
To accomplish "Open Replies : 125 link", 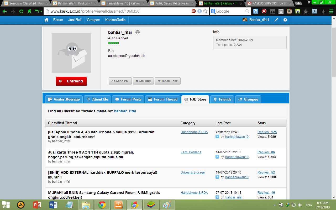I will tap(267, 132).
